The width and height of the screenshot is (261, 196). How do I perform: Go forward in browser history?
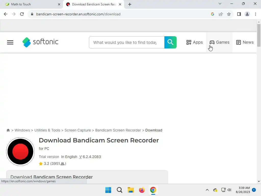(14, 14)
